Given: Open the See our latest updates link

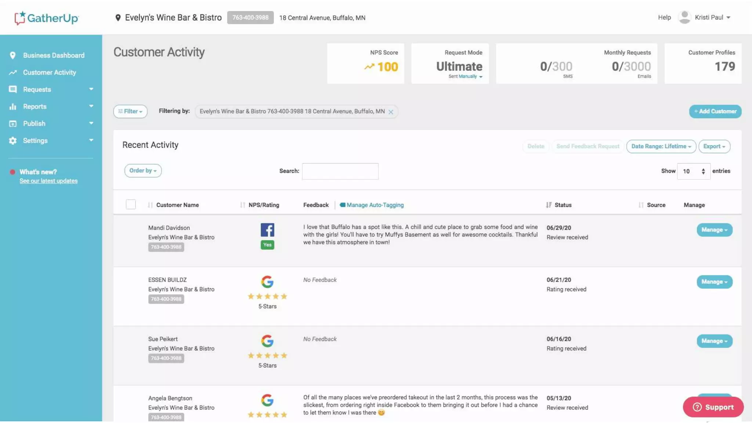Looking at the screenshot, I should [48, 181].
